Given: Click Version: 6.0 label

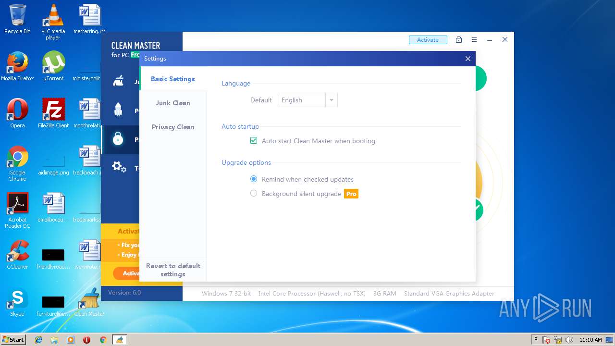Looking at the screenshot, I should click(x=124, y=292).
